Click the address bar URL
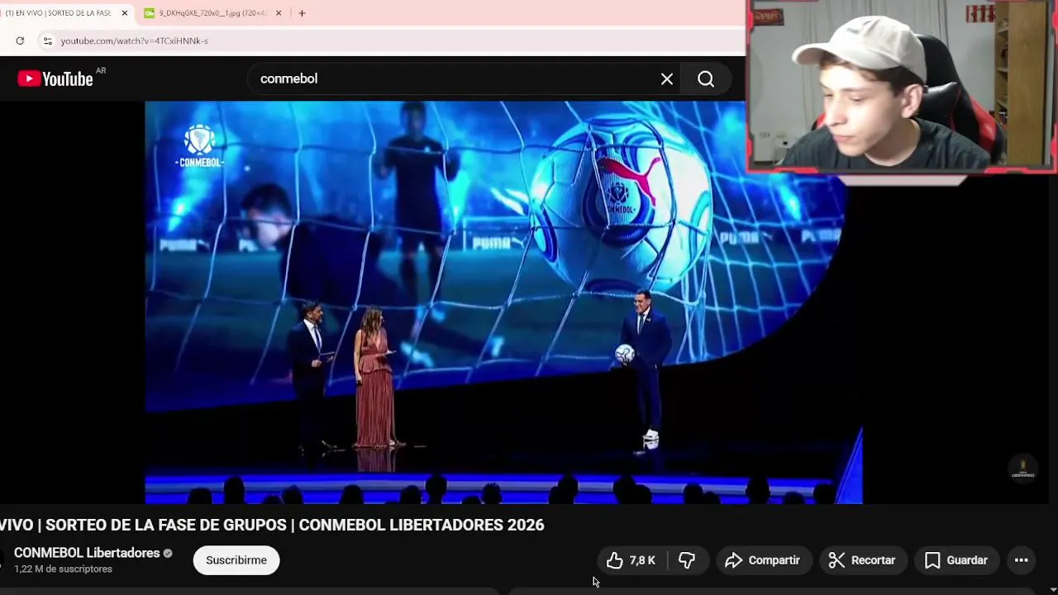The height and width of the screenshot is (595, 1058). (x=134, y=40)
